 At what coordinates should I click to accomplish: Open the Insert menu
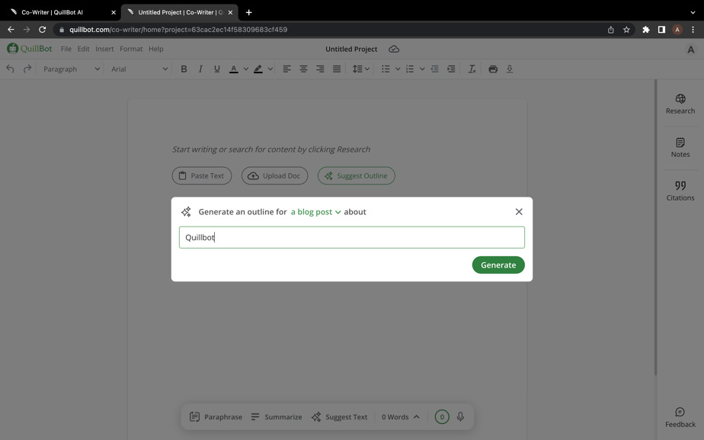[104, 49]
